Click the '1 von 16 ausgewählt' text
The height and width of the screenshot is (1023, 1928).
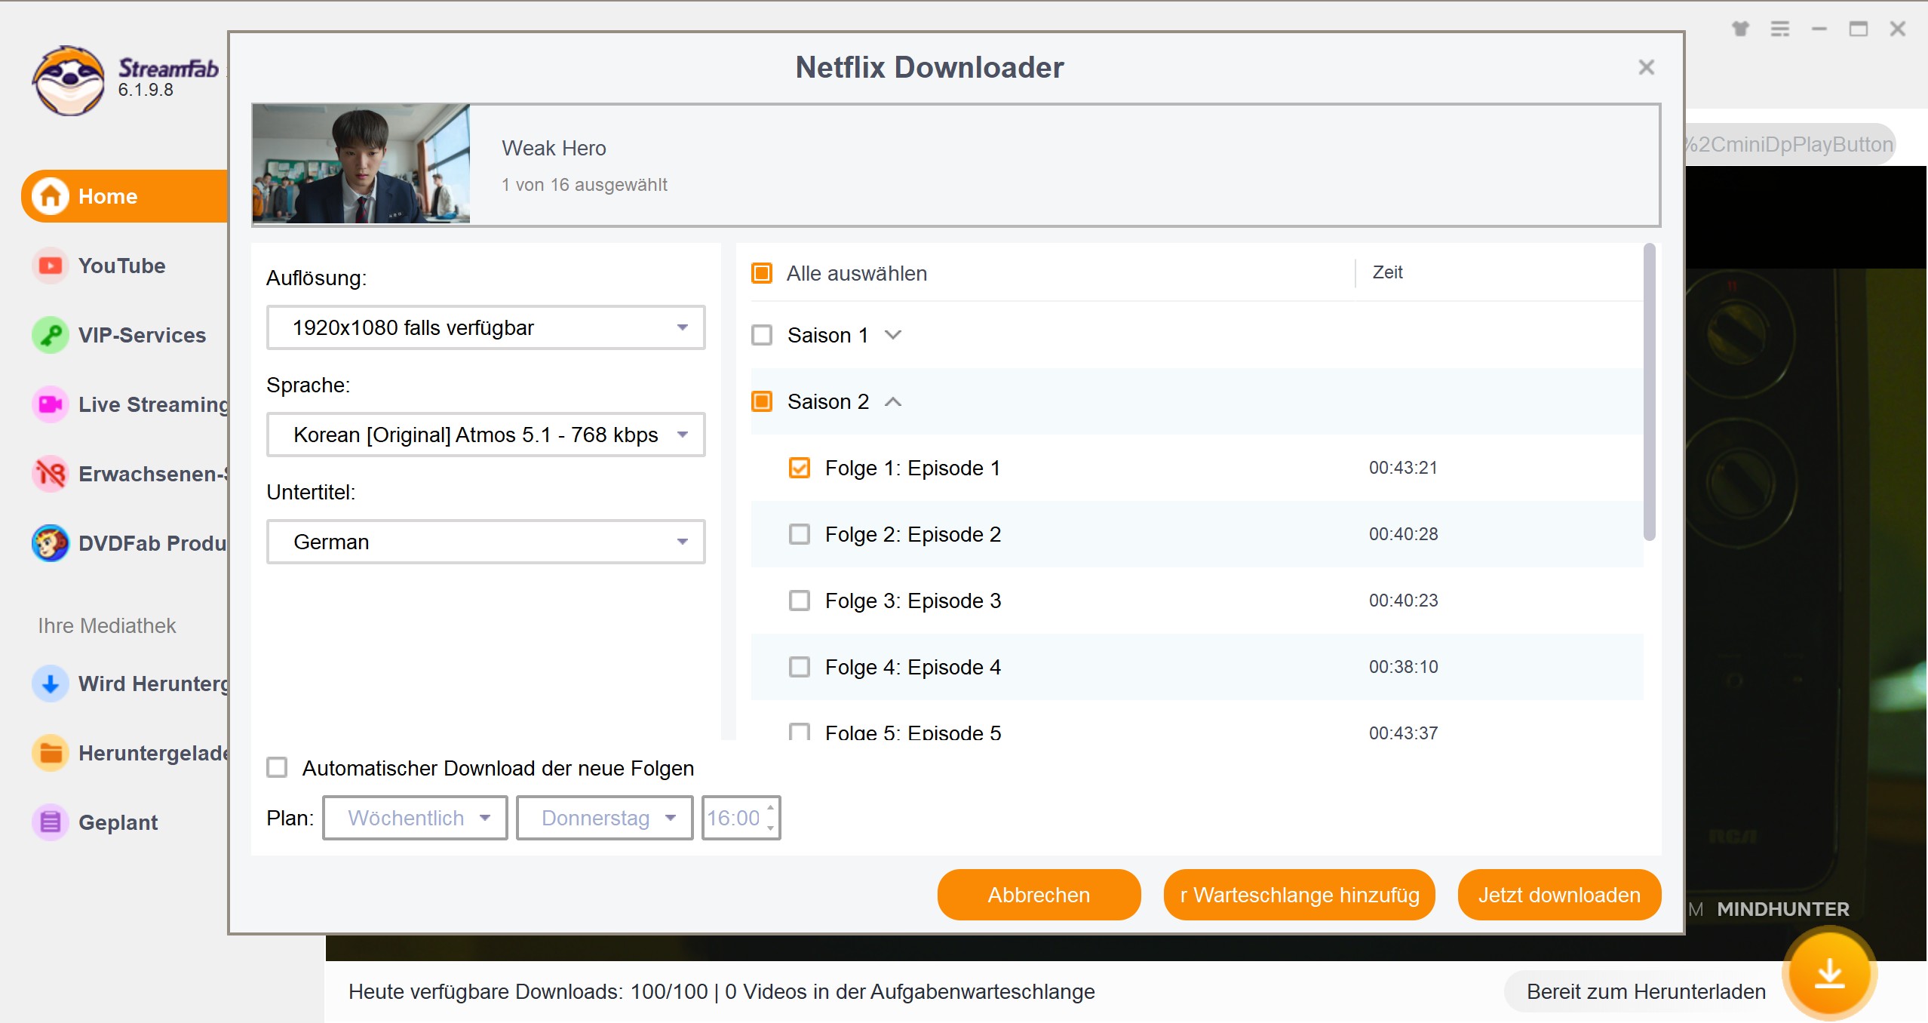tap(585, 185)
